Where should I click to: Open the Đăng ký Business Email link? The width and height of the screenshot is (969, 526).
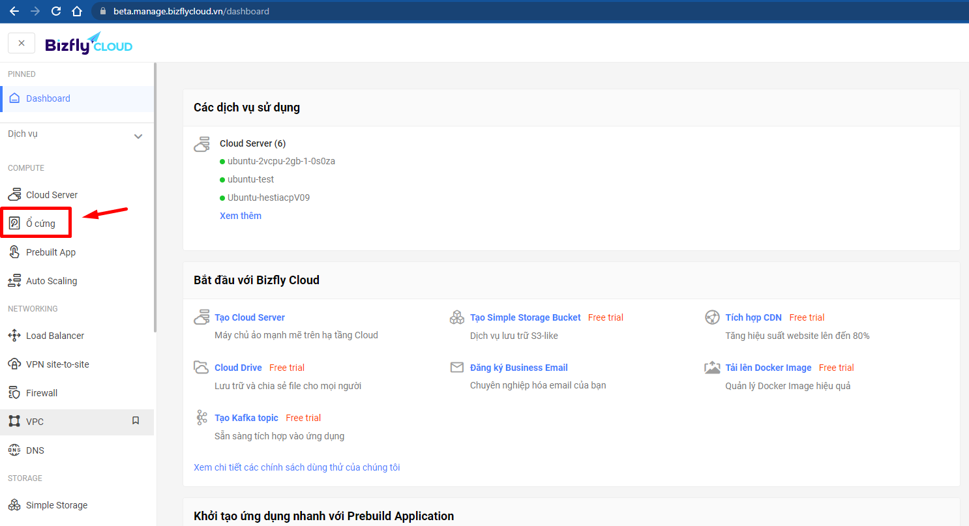[519, 368]
